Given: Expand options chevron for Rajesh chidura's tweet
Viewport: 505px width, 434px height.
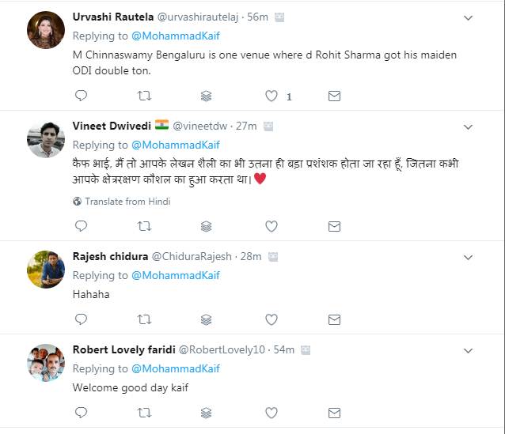Looking at the screenshot, I should 468,257.
